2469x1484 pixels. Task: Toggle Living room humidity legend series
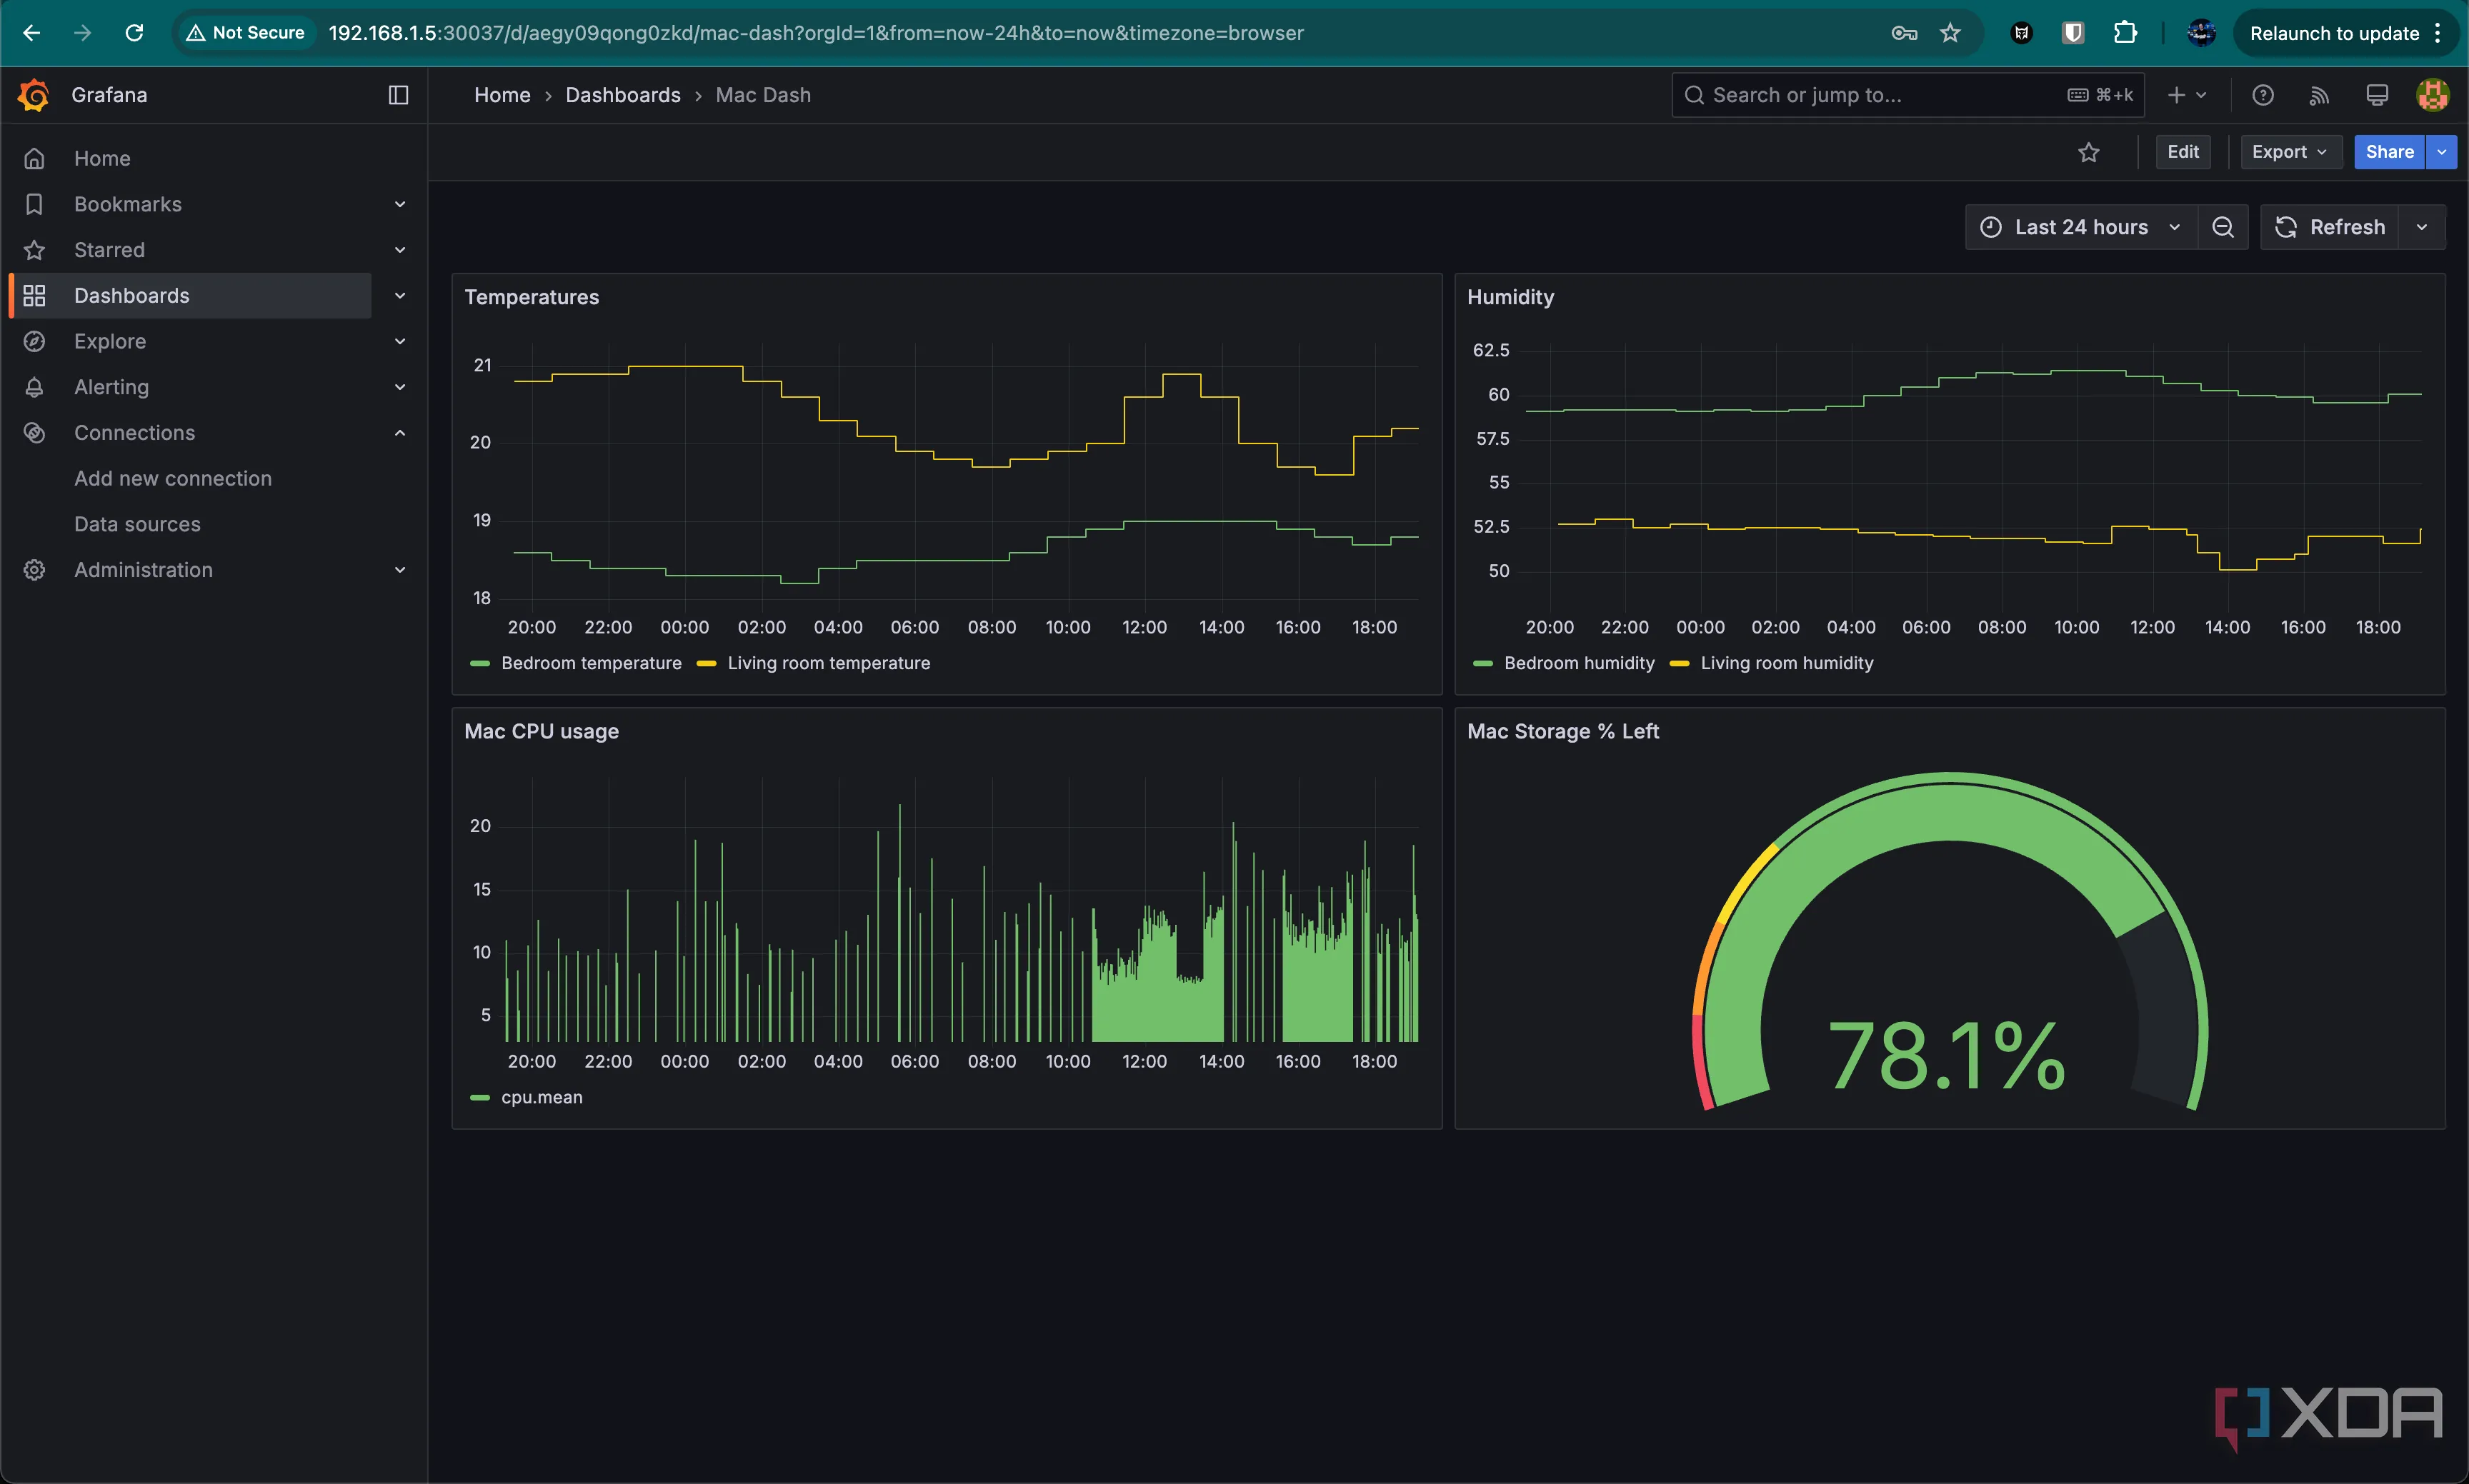(1786, 663)
